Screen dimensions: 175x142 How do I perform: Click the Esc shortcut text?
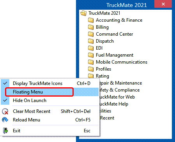click(x=87, y=131)
